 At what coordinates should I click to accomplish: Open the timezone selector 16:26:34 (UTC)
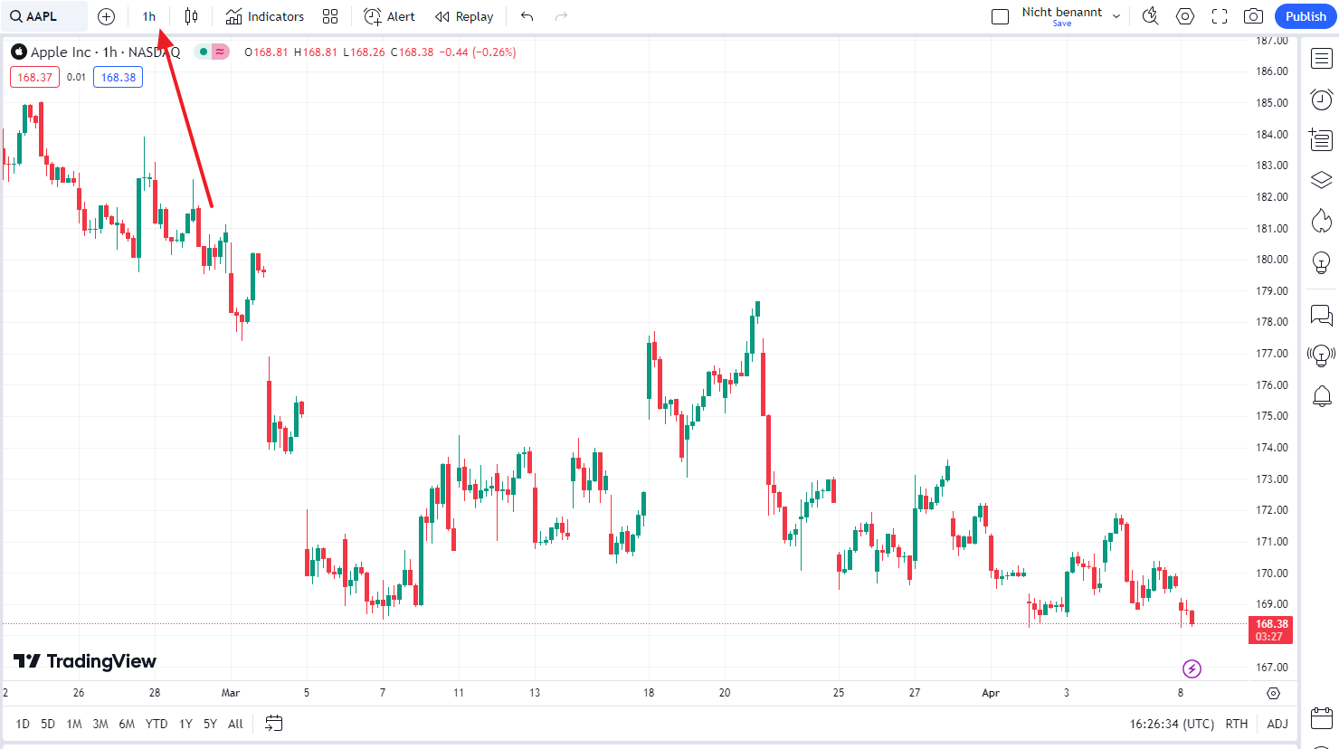pyautogui.click(x=1172, y=724)
